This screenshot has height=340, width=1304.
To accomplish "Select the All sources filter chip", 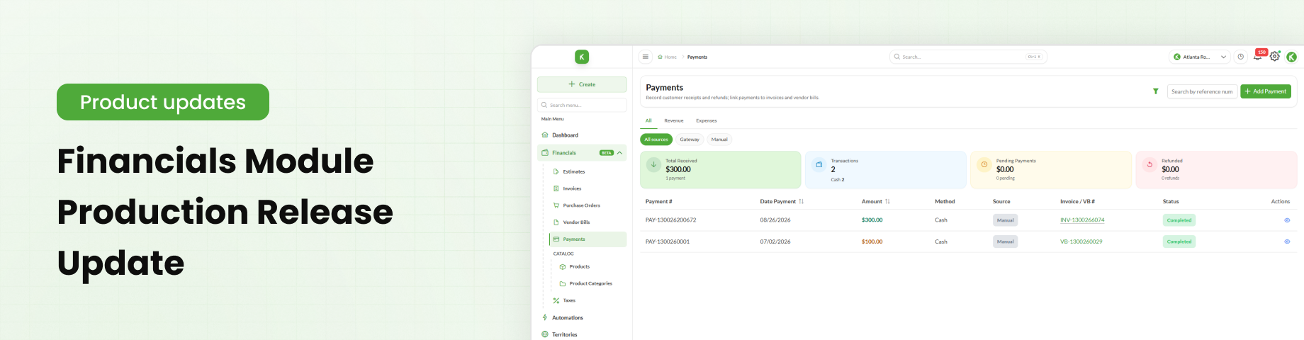I will tap(656, 140).
